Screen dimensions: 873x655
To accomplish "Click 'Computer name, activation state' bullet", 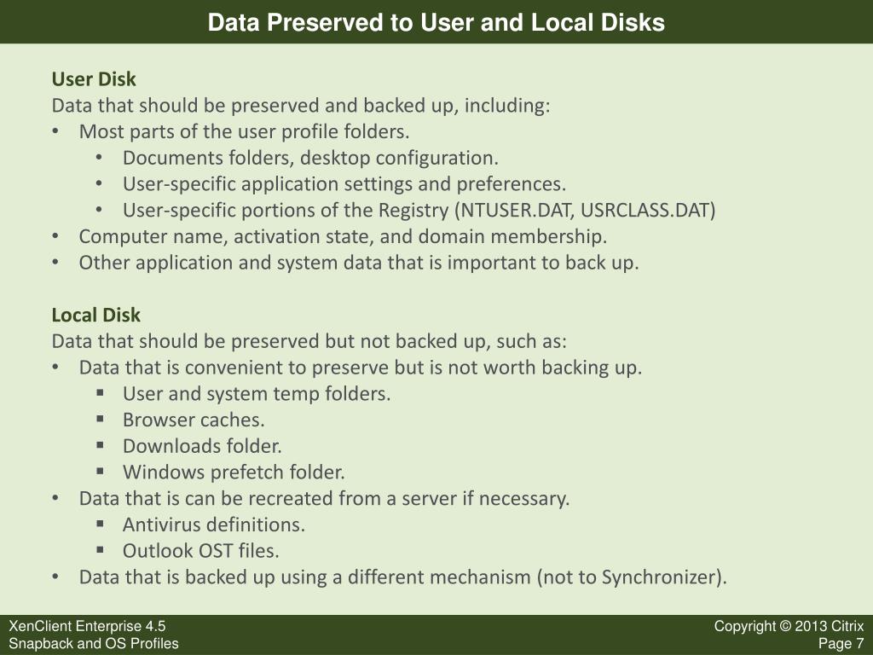I will [x=343, y=237].
